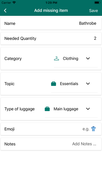
Task: Open the Main luggage selector
Action: coord(71,109)
